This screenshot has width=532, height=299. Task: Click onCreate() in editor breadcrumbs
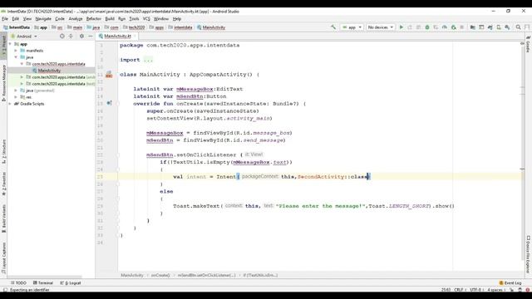[160, 275]
